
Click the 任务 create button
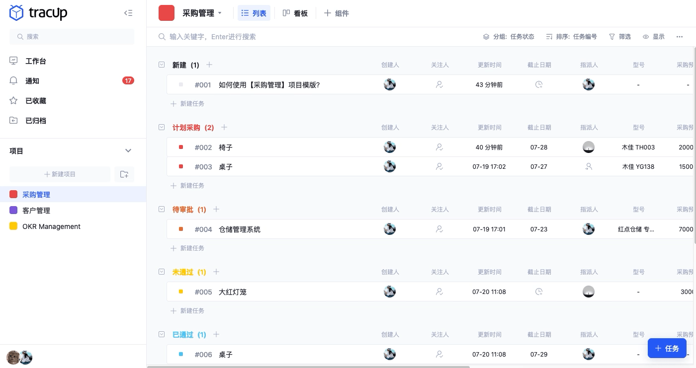pyautogui.click(x=667, y=348)
